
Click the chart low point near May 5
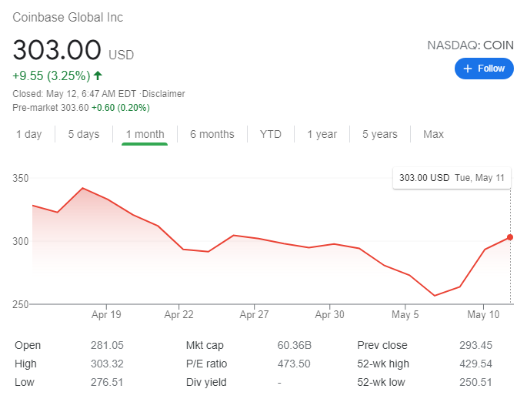click(435, 295)
